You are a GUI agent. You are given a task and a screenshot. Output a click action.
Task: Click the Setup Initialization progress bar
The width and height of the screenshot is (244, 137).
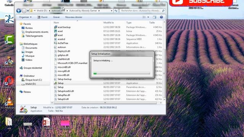[122, 73]
